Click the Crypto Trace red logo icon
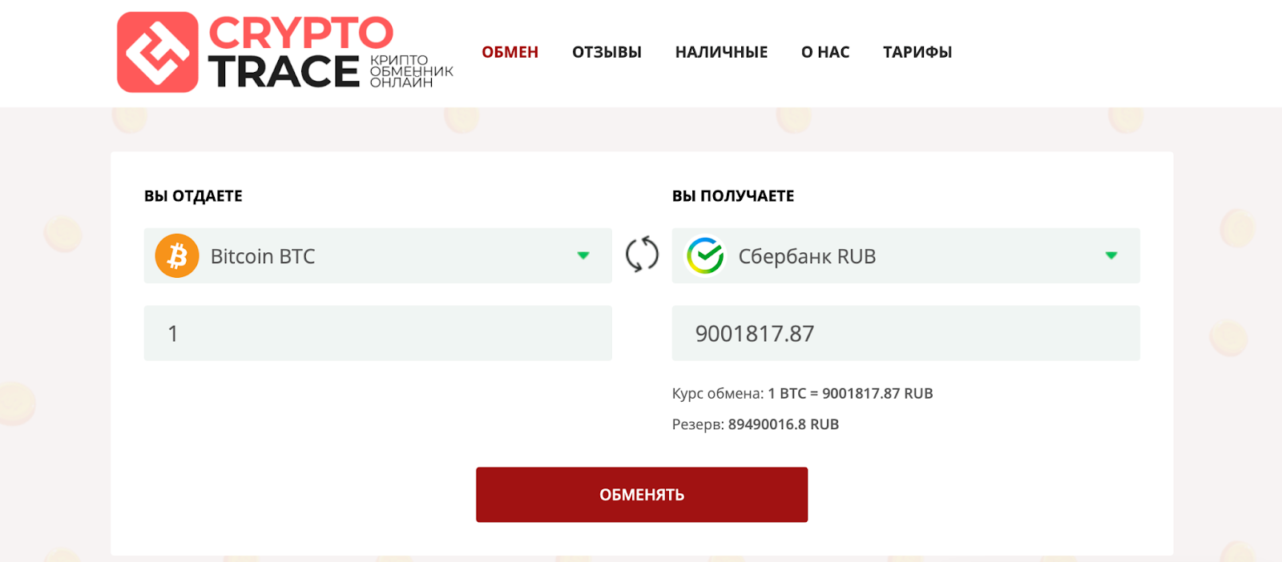 tap(158, 52)
